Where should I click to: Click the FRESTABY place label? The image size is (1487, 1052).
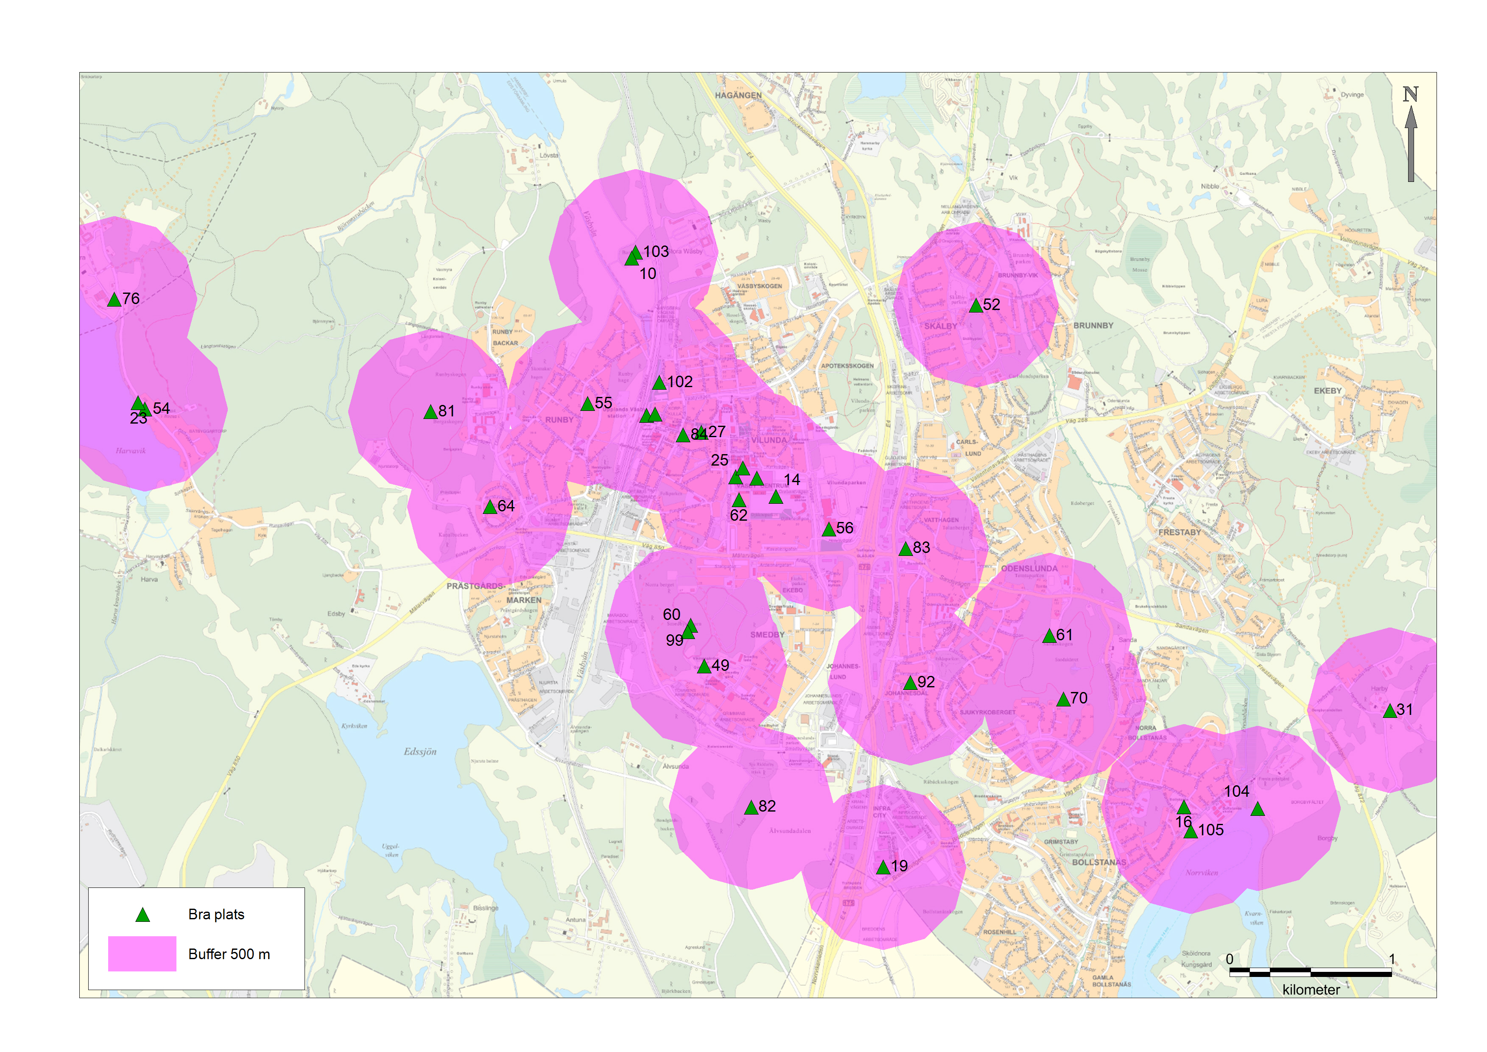[1179, 533]
